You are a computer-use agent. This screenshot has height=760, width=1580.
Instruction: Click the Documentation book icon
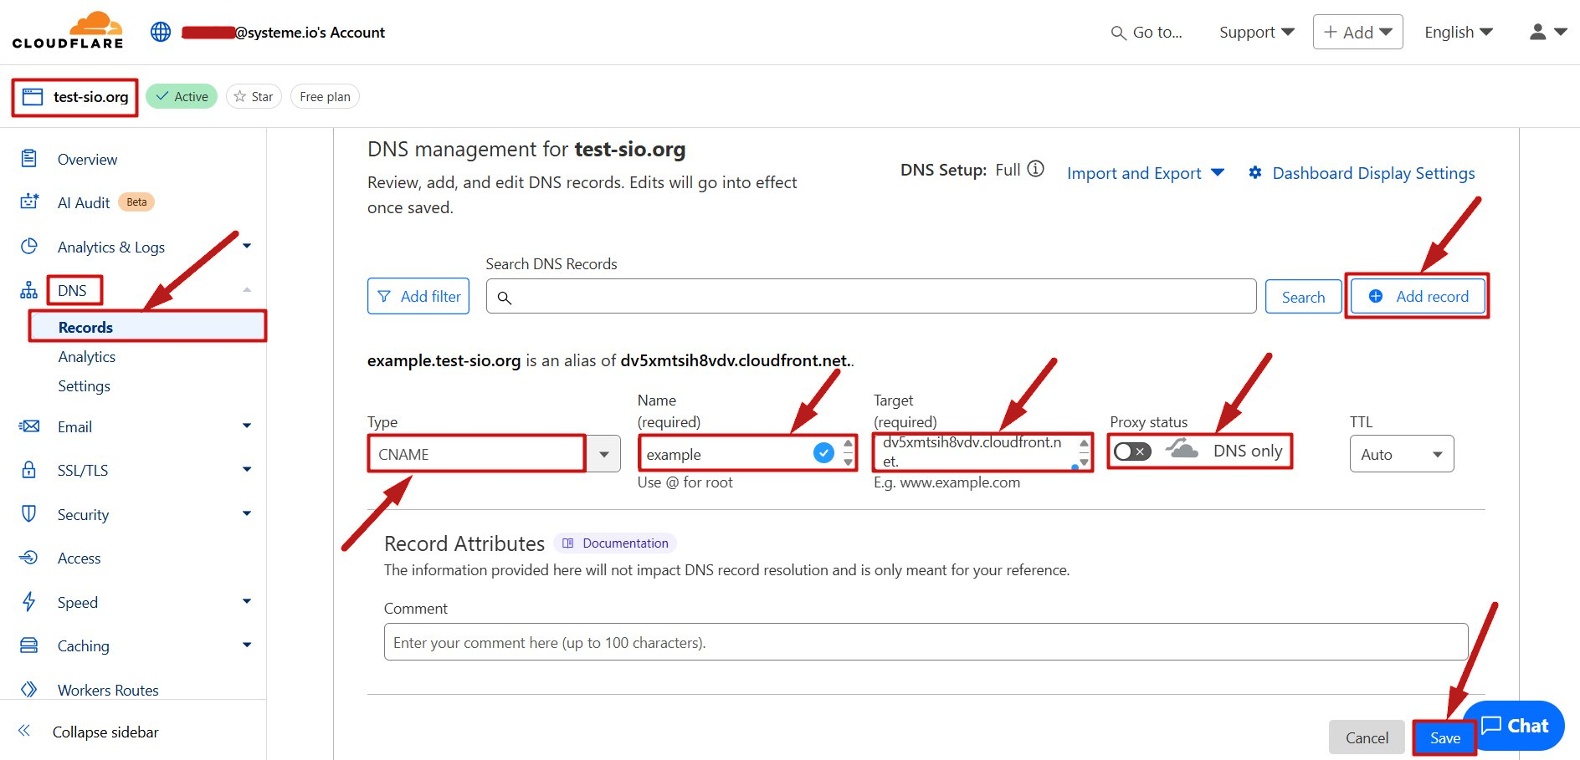coord(568,543)
